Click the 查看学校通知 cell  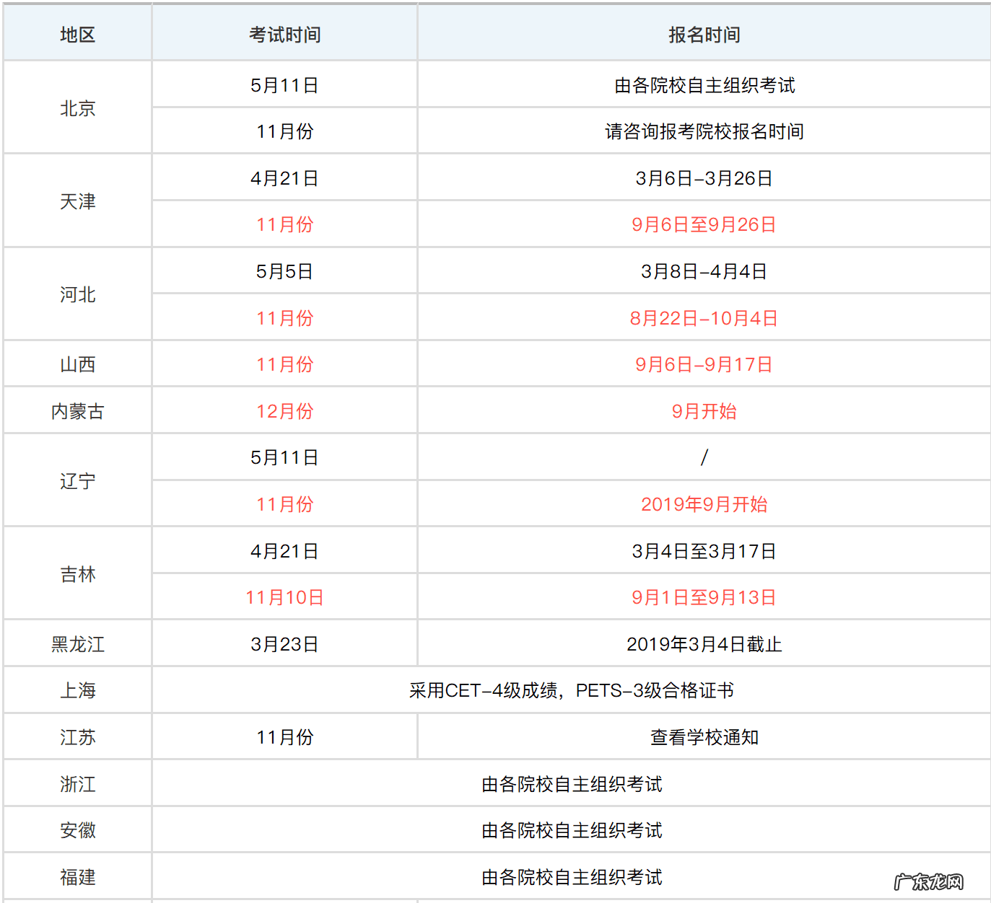704,737
